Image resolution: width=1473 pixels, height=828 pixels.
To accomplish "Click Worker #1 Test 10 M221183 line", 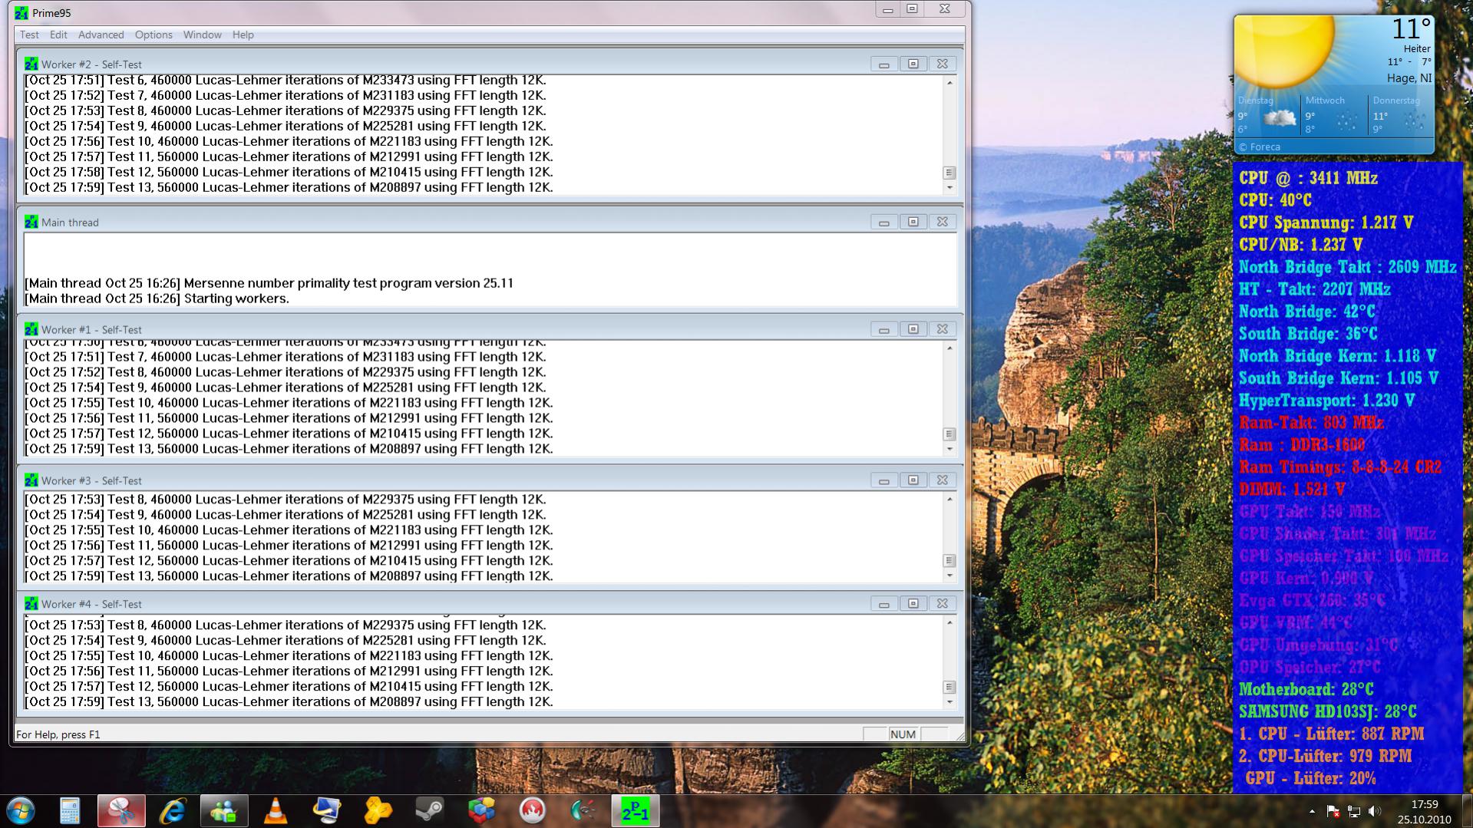I will coord(289,403).
